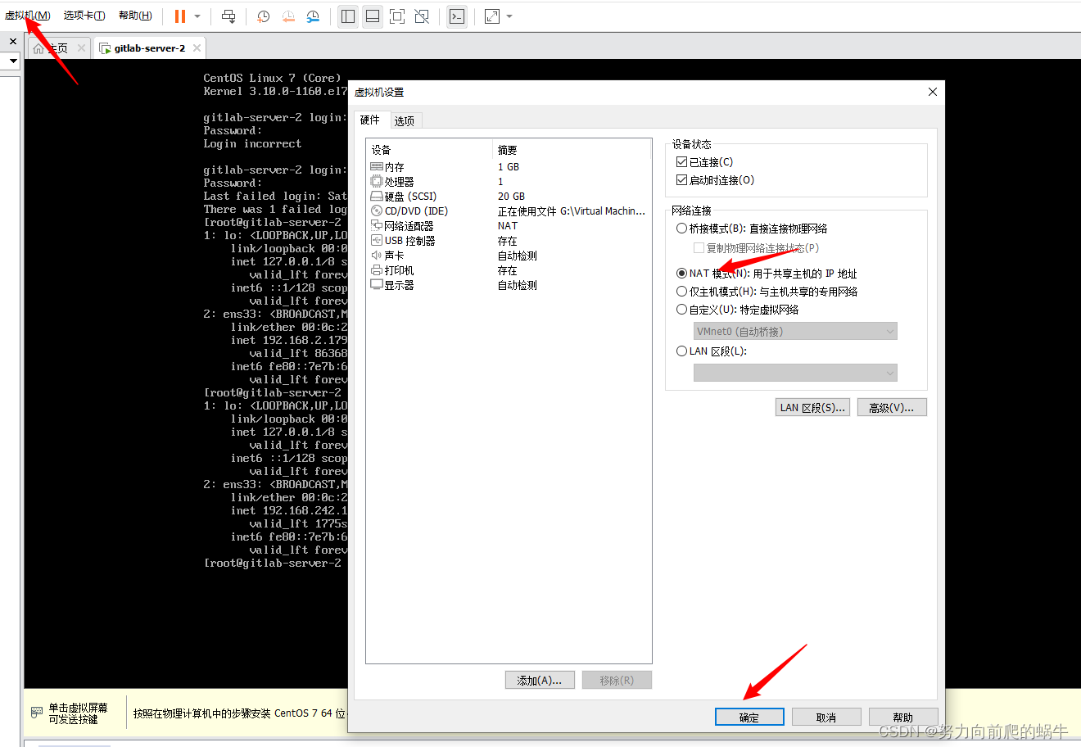Toggle the library sidebar view icon
1081x747 pixels.
[x=348, y=16]
